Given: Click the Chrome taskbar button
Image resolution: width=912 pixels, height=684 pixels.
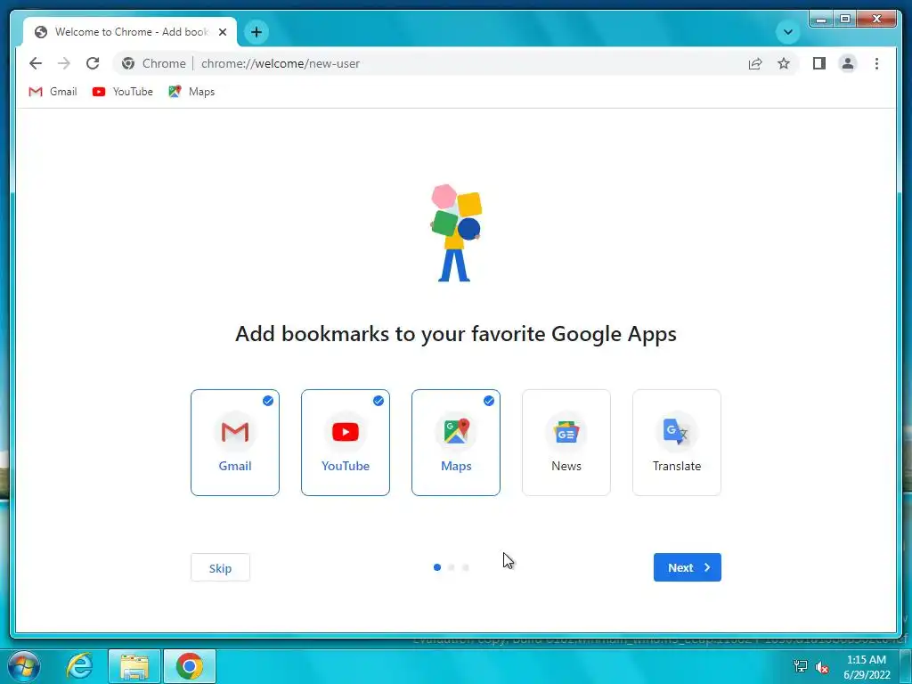Looking at the screenshot, I should pos(190,666).
